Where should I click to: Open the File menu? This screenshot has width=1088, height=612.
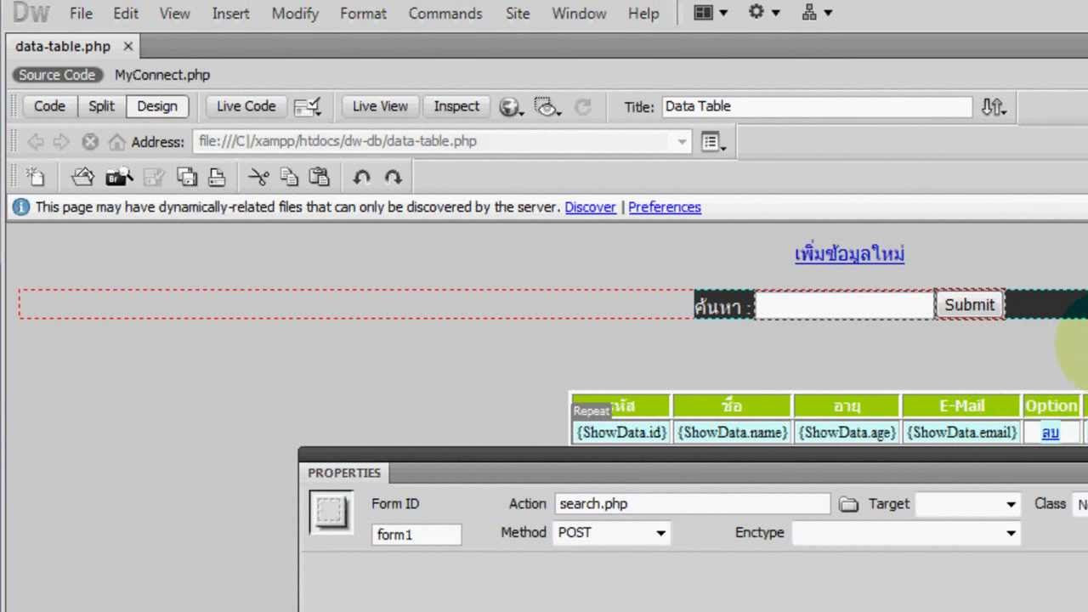(81, 14)
